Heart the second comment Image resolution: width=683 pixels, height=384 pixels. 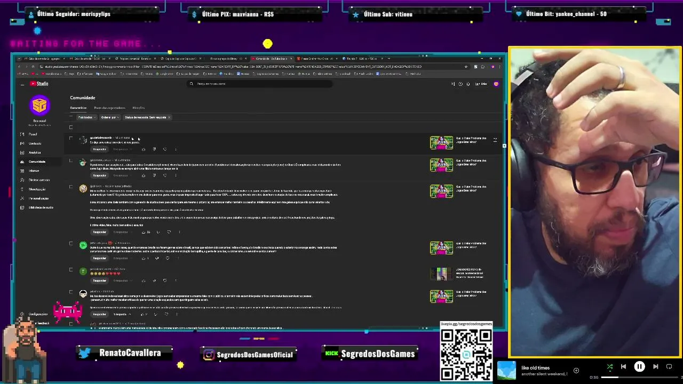pos(165,175)
